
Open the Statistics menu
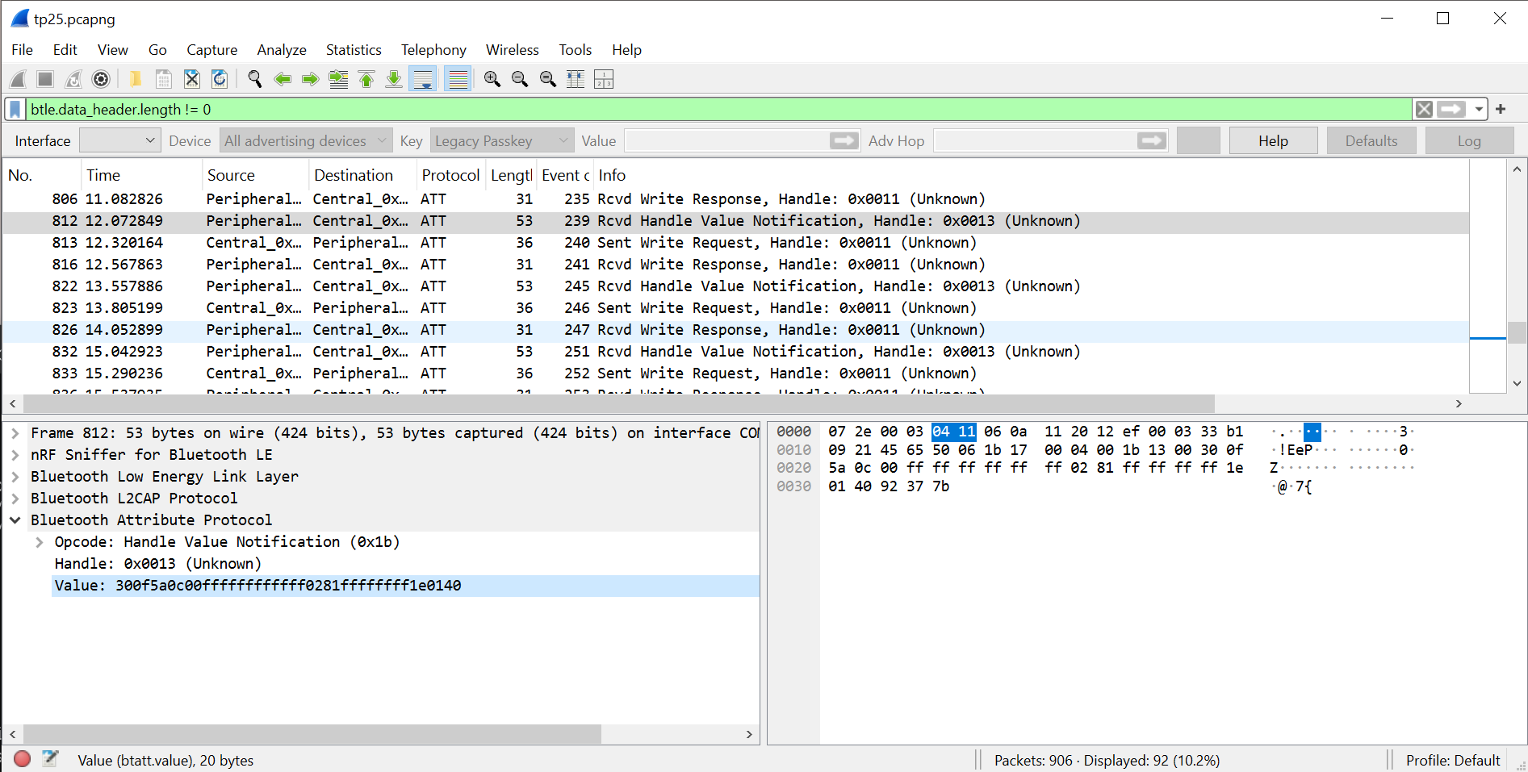tap(353, 50)
